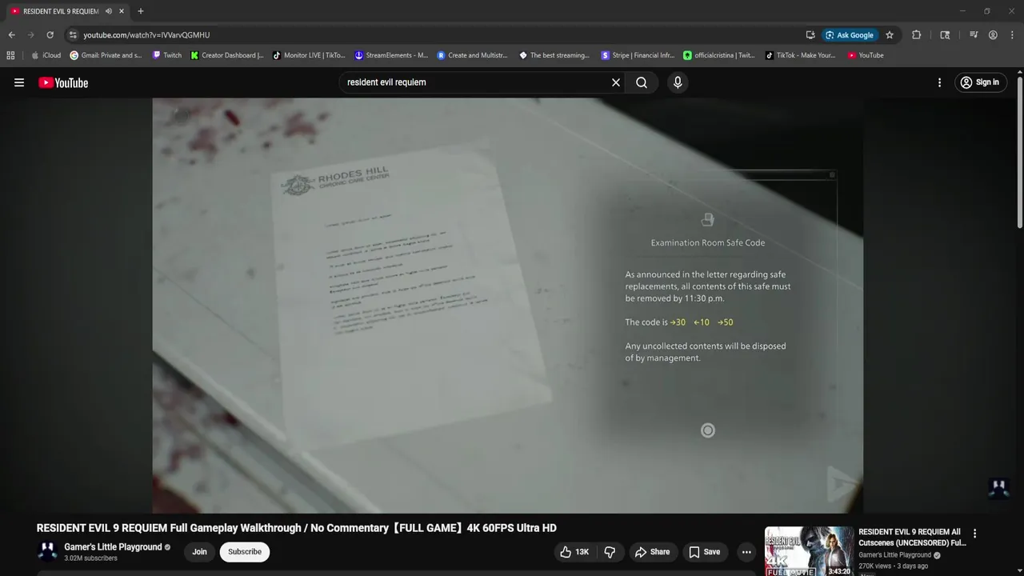Click the Sign in button
Screen dimensions: 1024x576
980,82
